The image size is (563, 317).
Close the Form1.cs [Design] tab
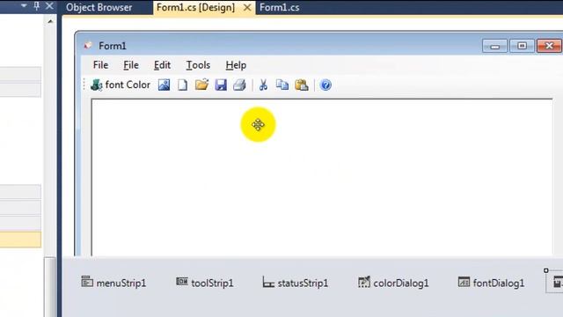[x=247, y=7]
